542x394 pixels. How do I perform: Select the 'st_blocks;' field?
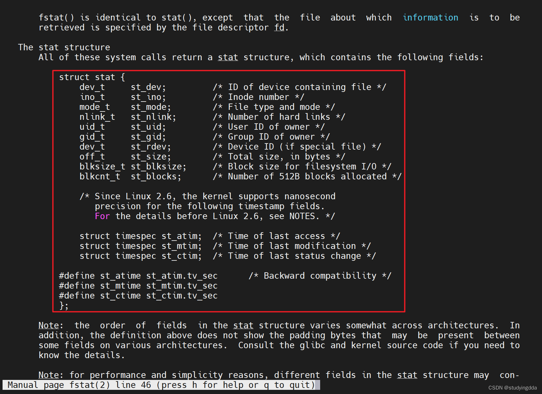[x=156, y=176]
